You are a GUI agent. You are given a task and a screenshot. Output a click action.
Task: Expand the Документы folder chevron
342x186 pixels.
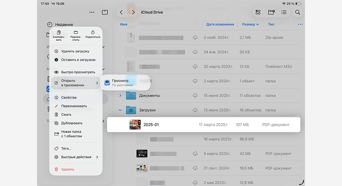click(120, 95)
